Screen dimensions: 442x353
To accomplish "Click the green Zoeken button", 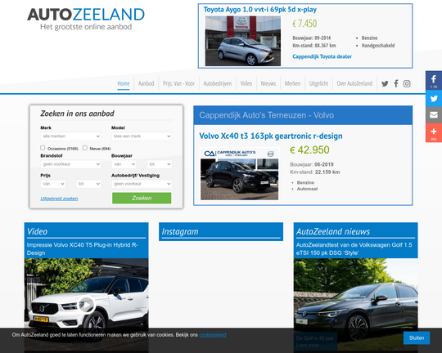I will point(142,198).
